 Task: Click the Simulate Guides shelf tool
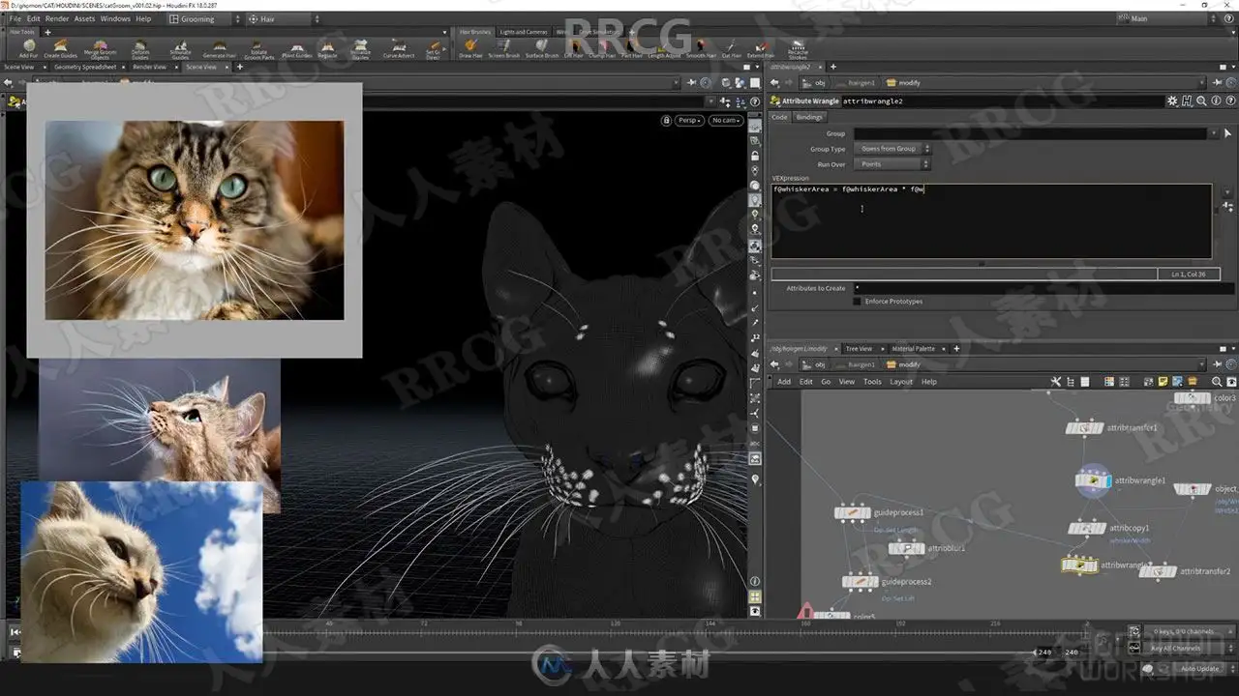click(180, 50)
